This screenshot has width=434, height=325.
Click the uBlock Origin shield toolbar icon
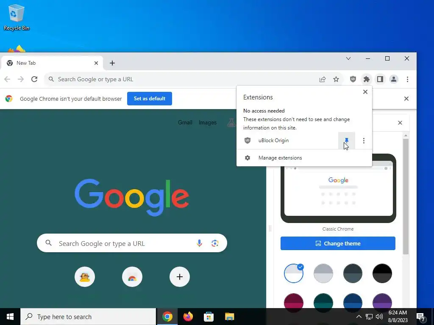[353, 79]
